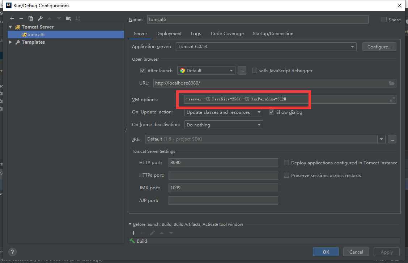Remove selected before launch task
The image size is (408, 263).
pos(143,233)
